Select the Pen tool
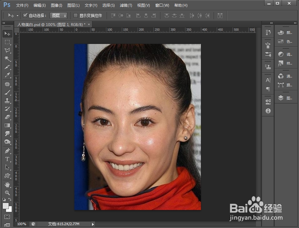This screenshot has width=299, height=228. [7, 151]
